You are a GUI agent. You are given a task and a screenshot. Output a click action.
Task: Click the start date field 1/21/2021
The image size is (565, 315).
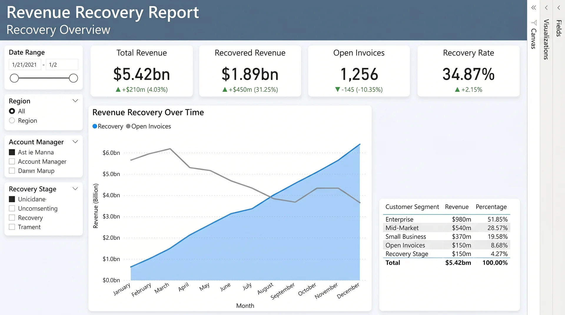click(25, 65)
